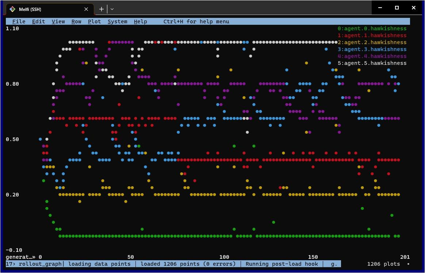
Task: Click 'loading data points' status entry
Action: tap(99, 264)
